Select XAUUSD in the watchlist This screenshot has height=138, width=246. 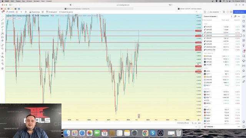[222, 77]
